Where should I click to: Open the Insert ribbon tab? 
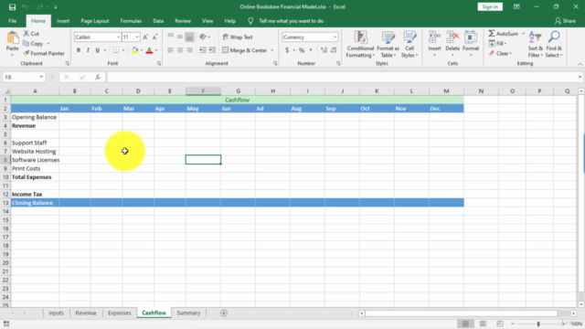[63, 21]
